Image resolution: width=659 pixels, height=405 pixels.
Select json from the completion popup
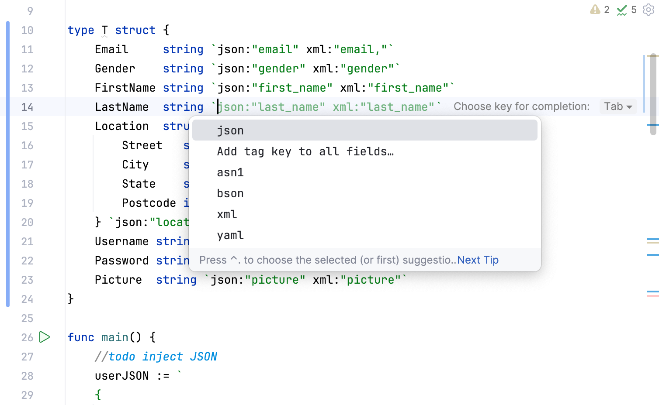click(x=230, y=130)
